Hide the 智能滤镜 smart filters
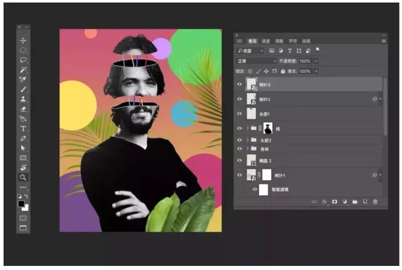This screenshot has height=270, width=402. 255,190
